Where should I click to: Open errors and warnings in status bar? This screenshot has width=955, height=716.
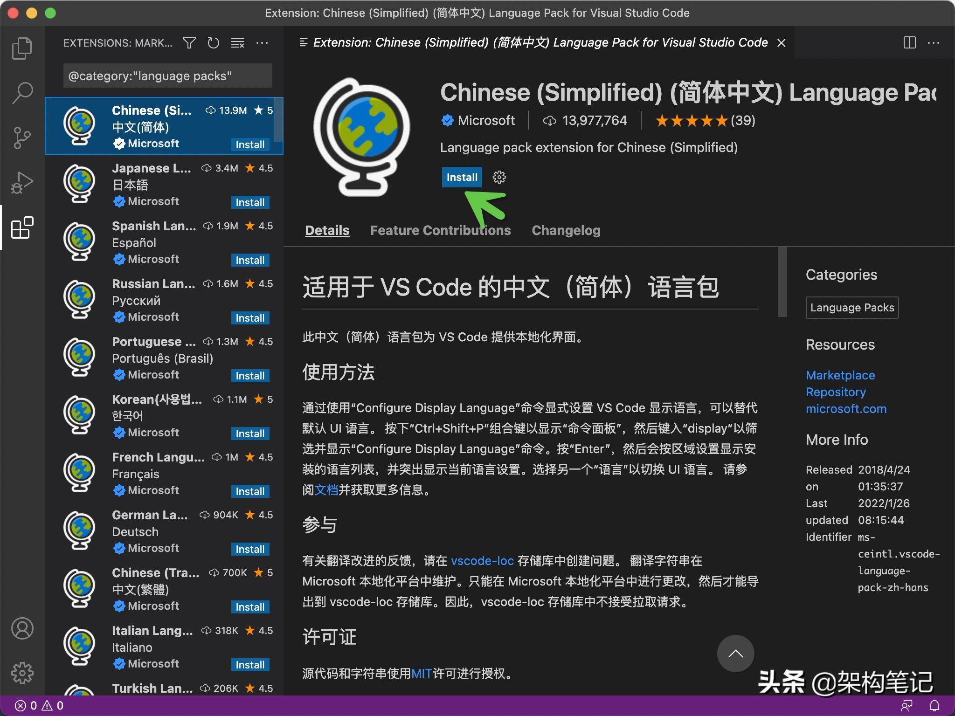point(39,706)
